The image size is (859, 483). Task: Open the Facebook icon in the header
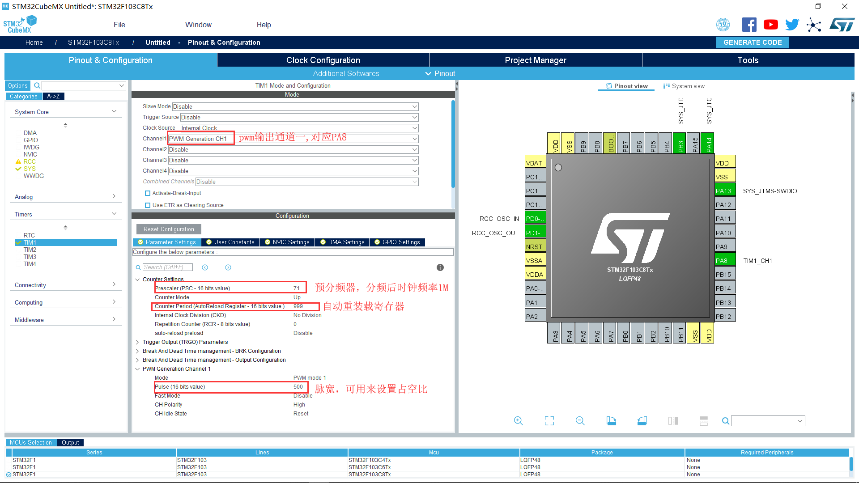click(749, 25)
